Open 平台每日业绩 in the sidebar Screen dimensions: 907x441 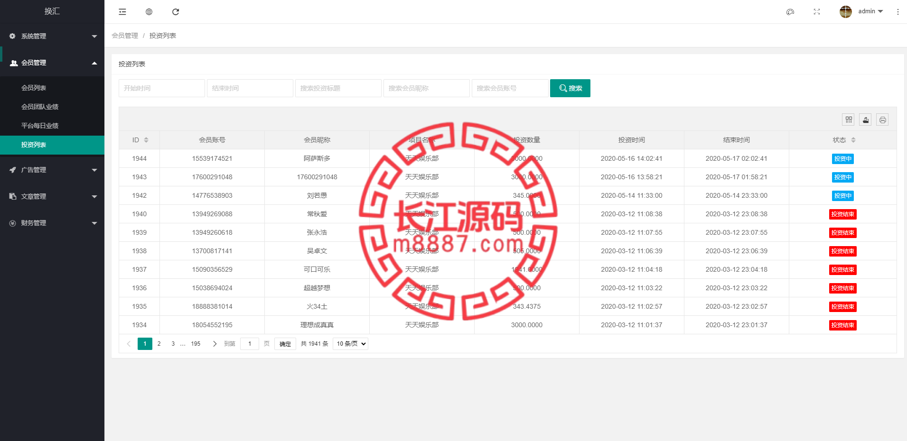tap(52, 126)
